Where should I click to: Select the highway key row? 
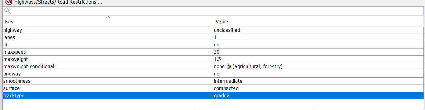click(108, 30)
